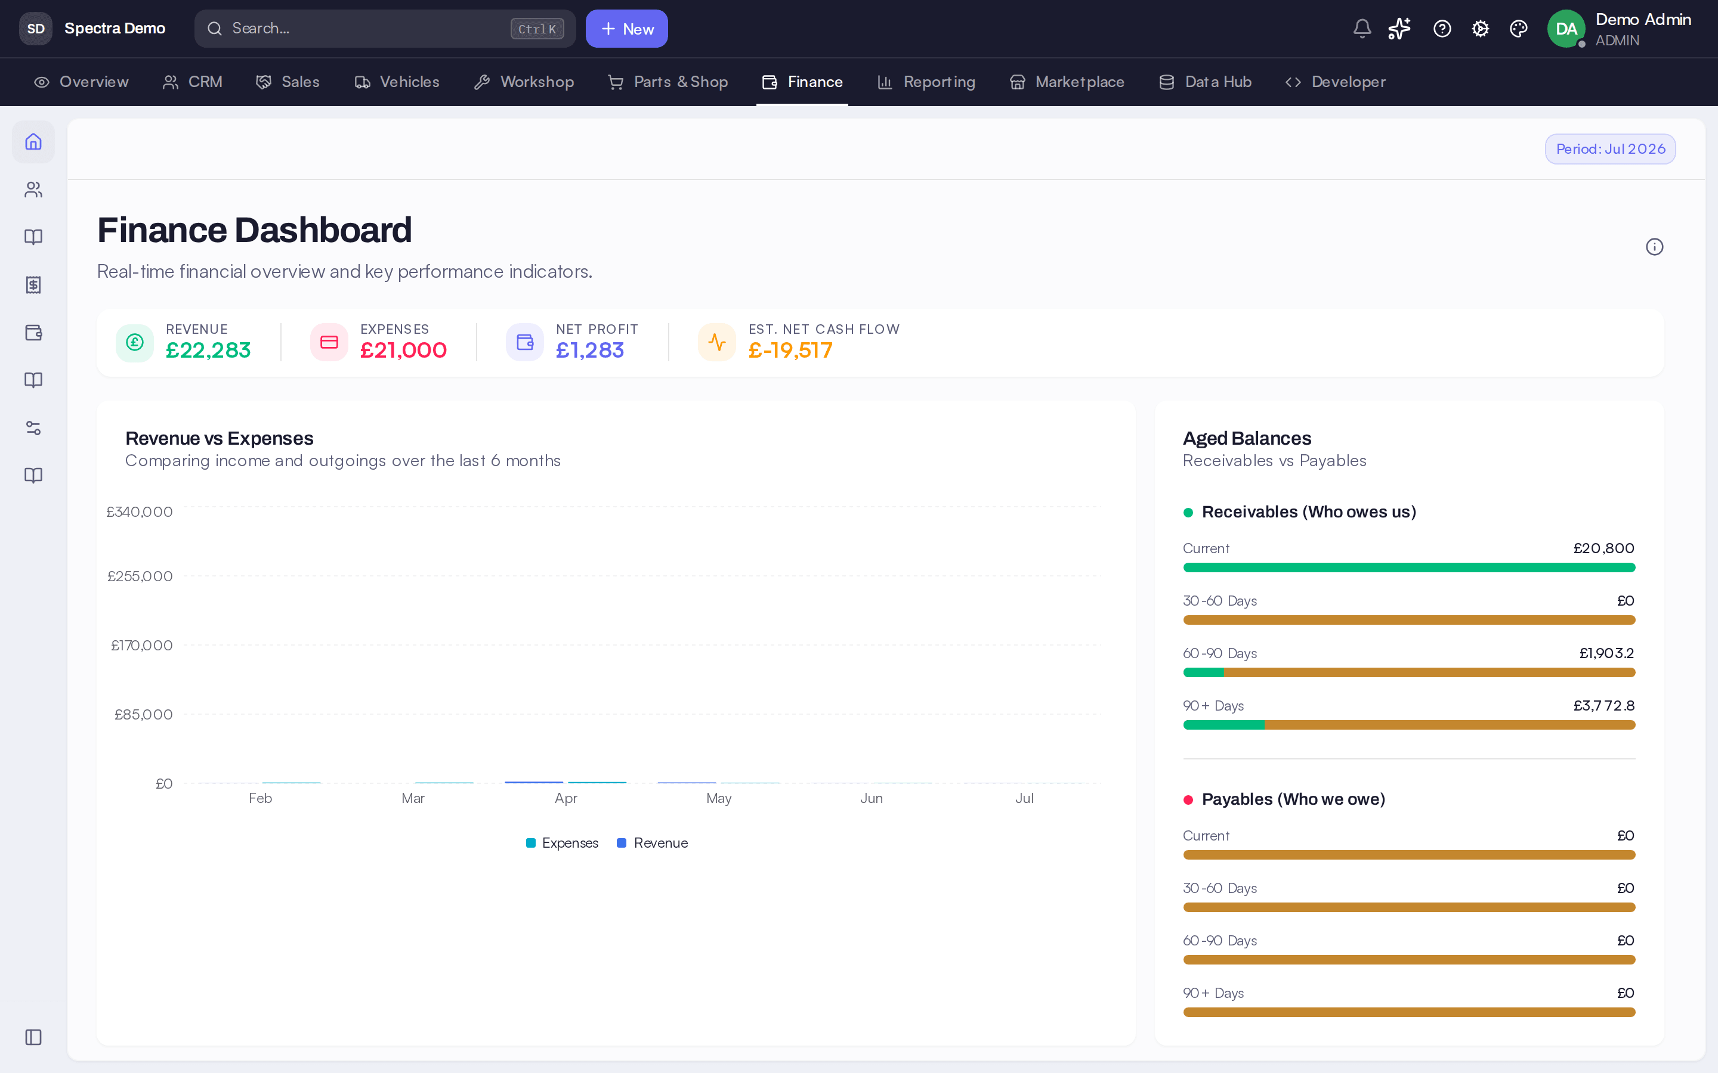Open the notifications bell
The height and width of the screenshot is (1073, 1718).
(1362, 29)
